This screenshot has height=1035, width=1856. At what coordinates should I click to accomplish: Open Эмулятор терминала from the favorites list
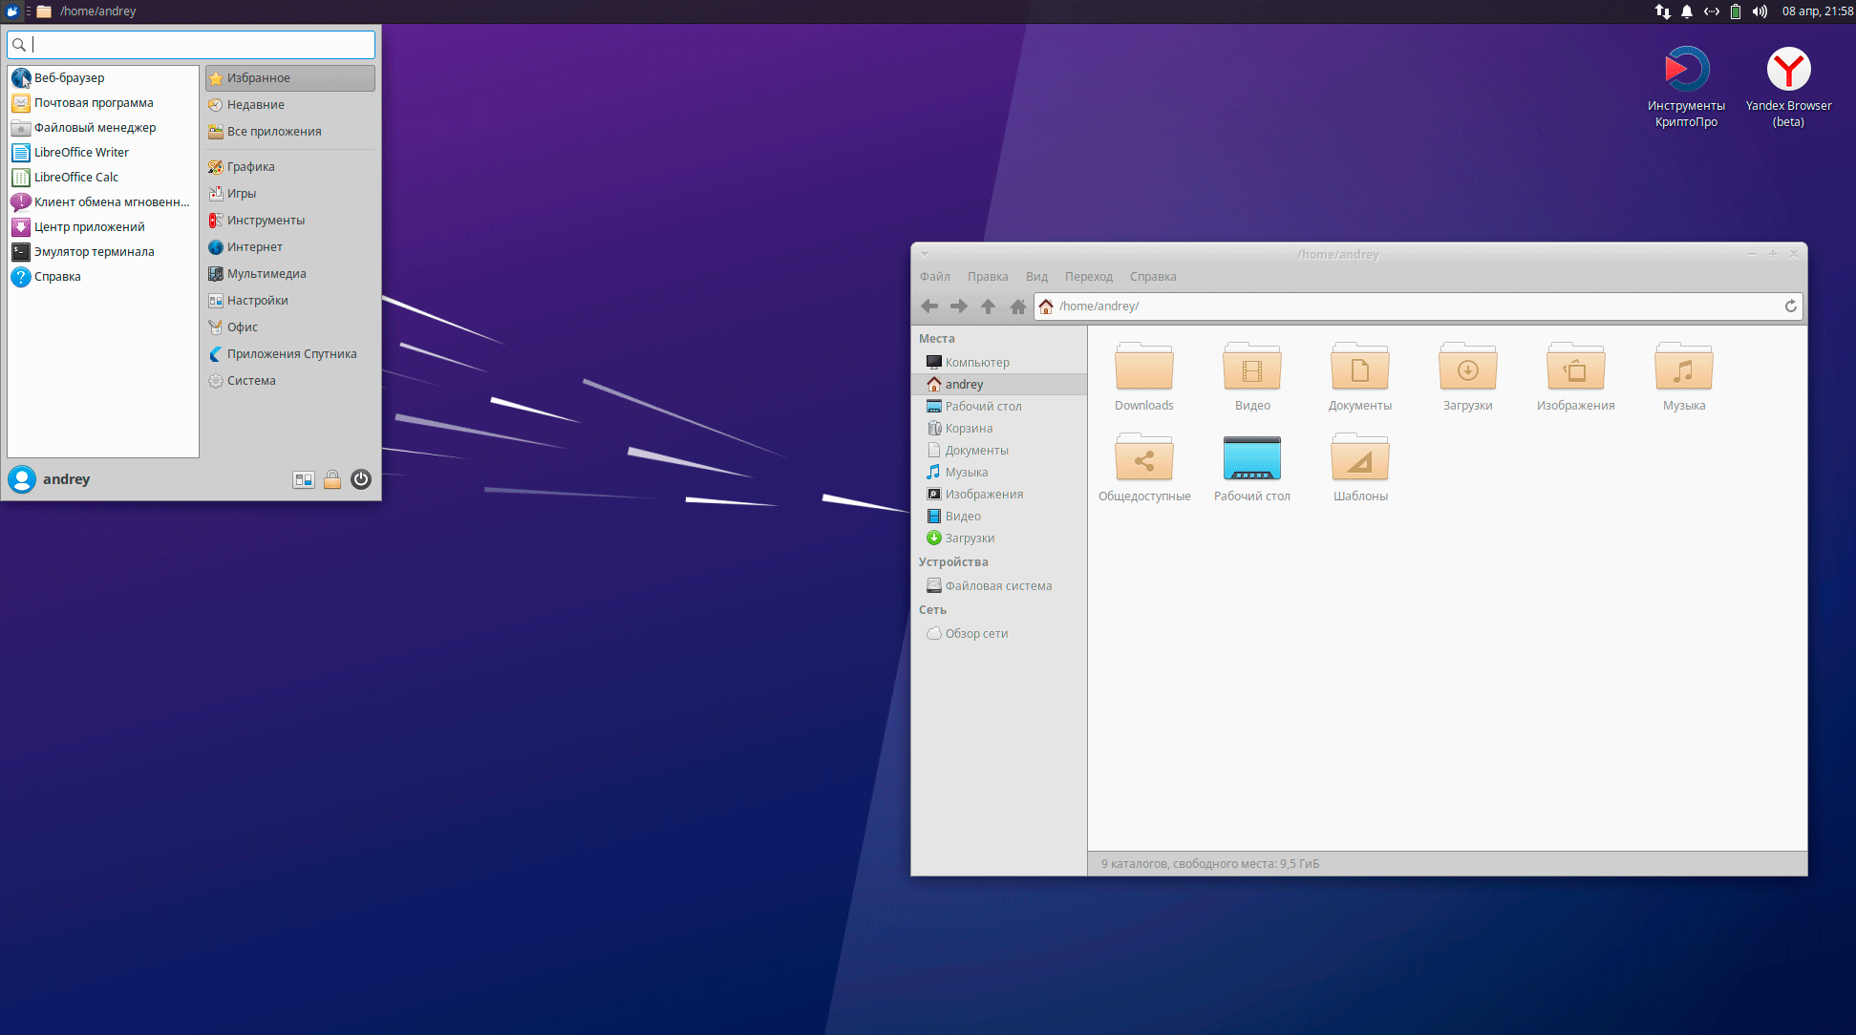(x=94, y=252)
